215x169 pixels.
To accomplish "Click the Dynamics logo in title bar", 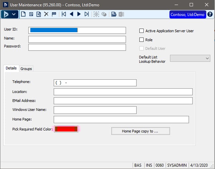I will point(5,5).
